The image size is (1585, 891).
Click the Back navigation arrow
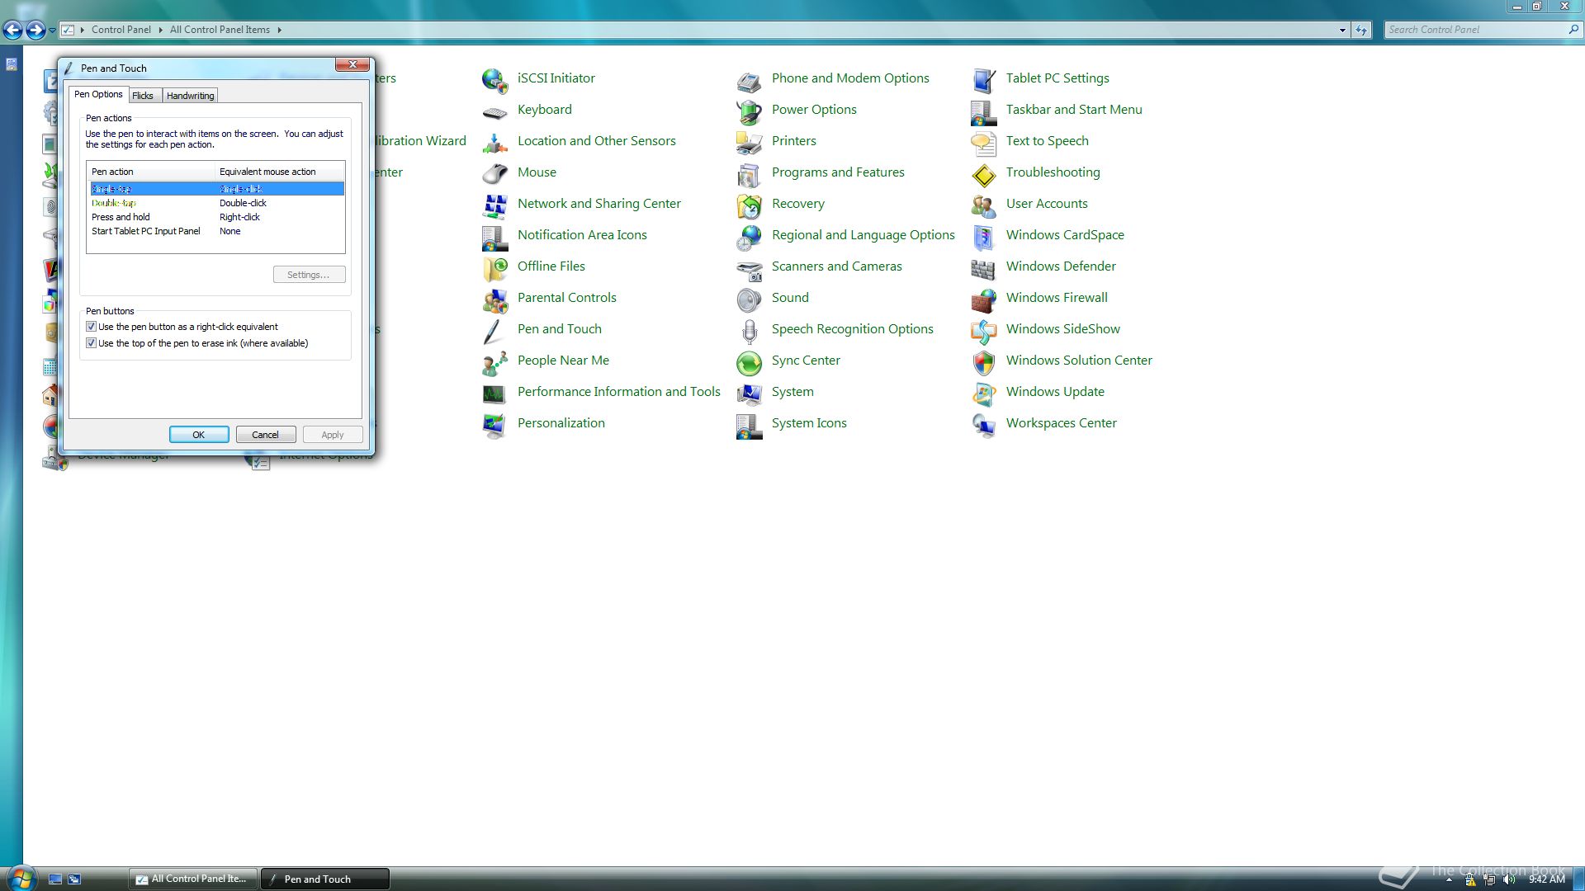coord(12,31)
